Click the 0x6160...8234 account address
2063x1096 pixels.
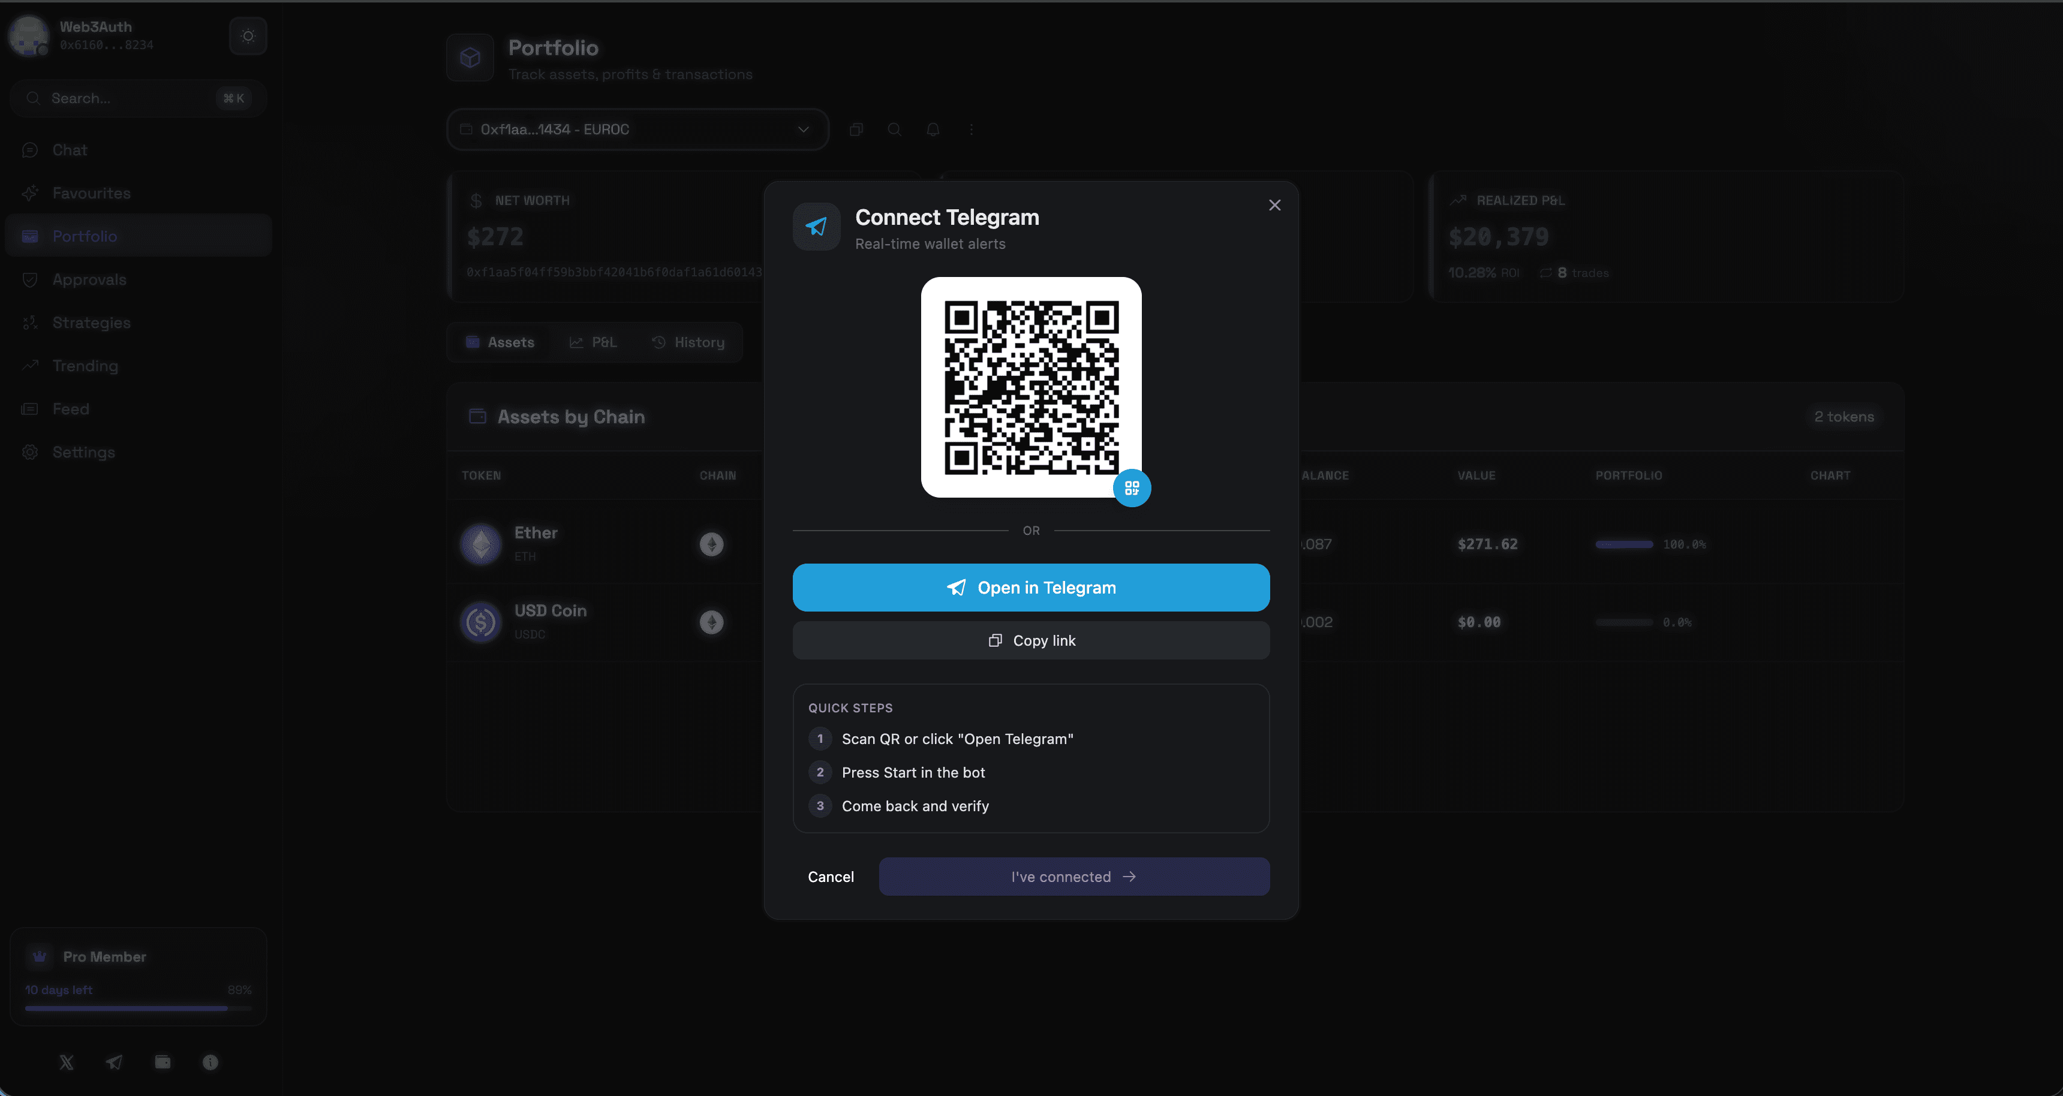pos(107,45)
